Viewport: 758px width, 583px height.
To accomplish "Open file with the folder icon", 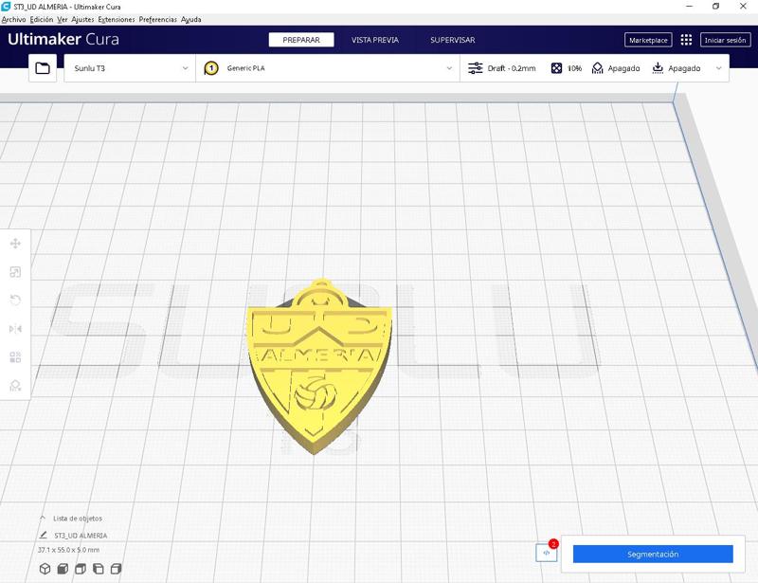I will click(x=43, y=68).
